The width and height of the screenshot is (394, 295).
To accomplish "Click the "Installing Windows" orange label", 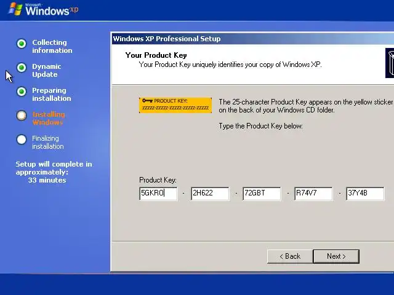I will 49,119.
